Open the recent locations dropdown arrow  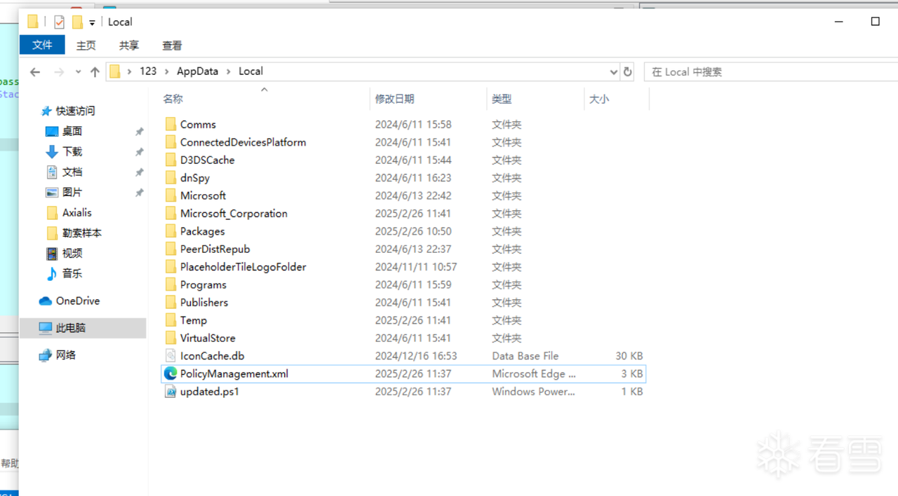[77, 71]
